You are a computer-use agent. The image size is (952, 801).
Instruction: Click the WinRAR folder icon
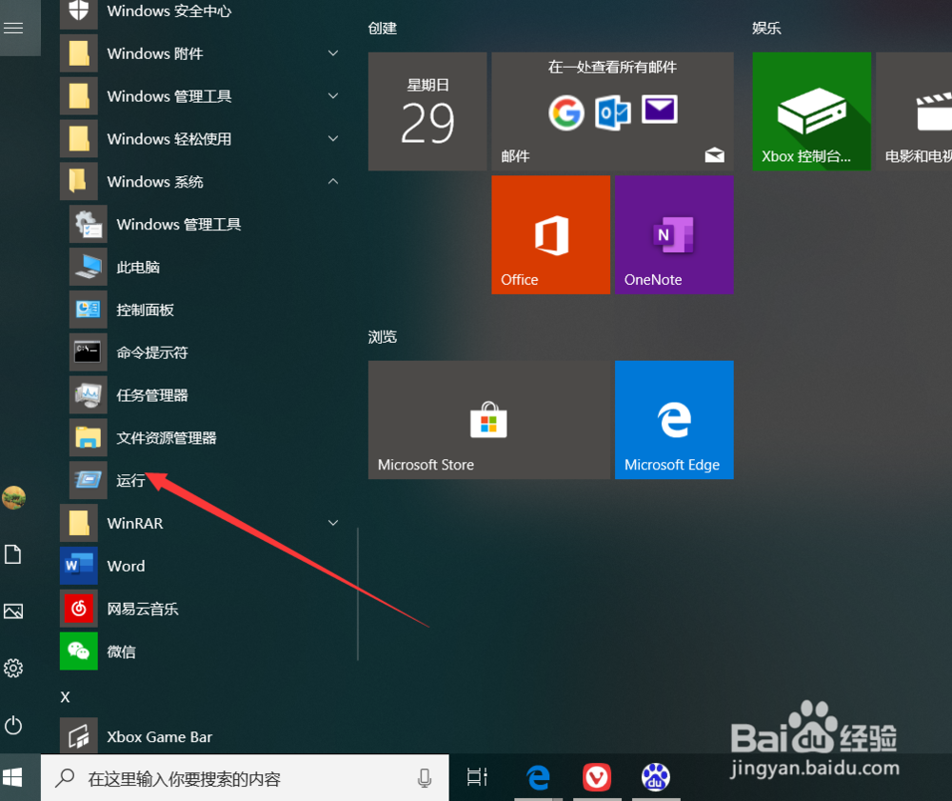tap(79, 523)
